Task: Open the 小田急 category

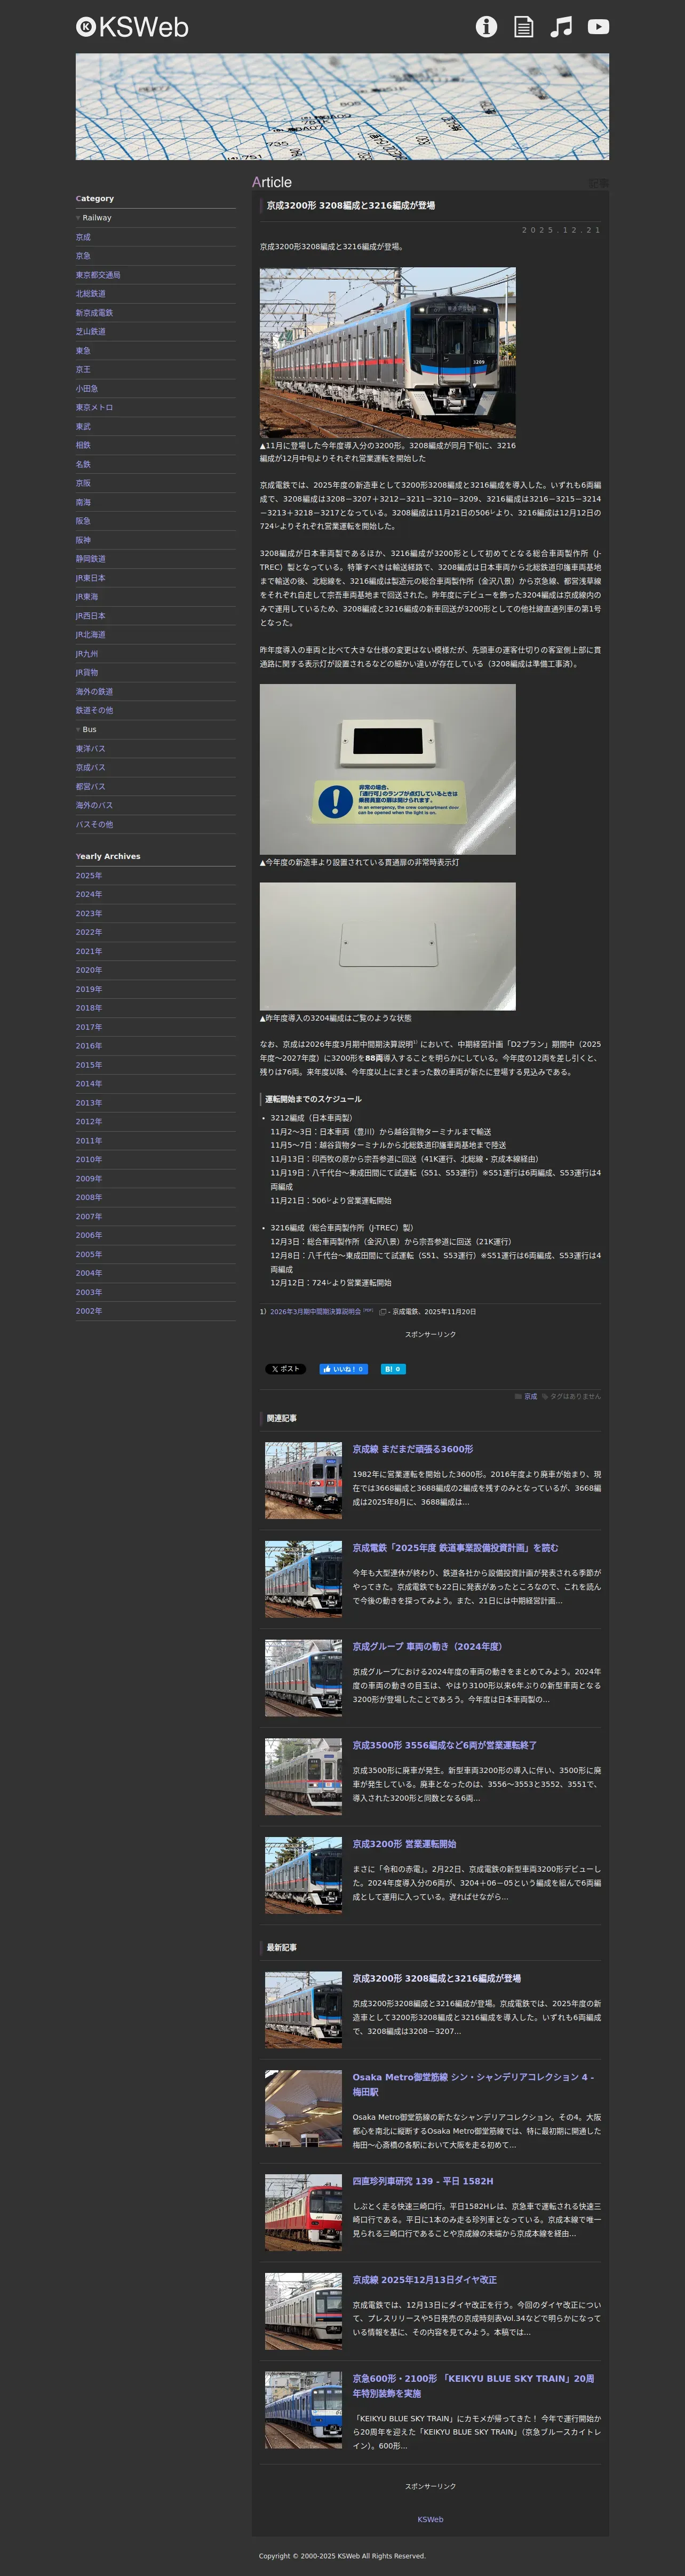Action: tap(87, 388)
